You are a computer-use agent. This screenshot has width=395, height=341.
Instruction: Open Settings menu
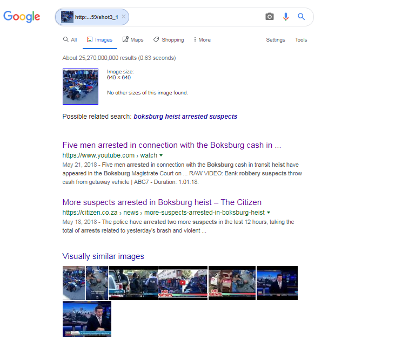(276, 40)
